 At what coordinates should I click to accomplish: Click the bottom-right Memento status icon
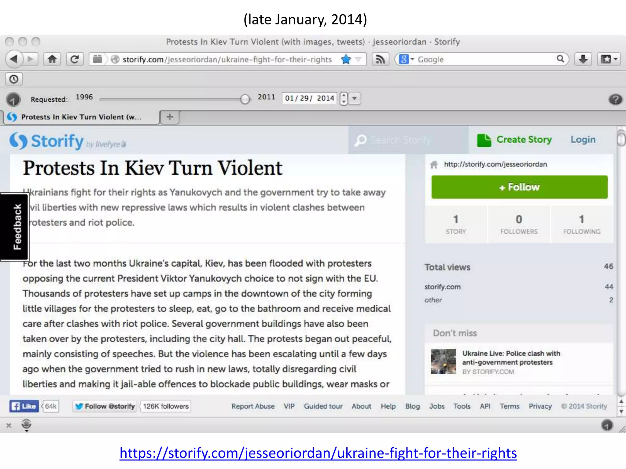pyautogui.click(x=607, y=425)
